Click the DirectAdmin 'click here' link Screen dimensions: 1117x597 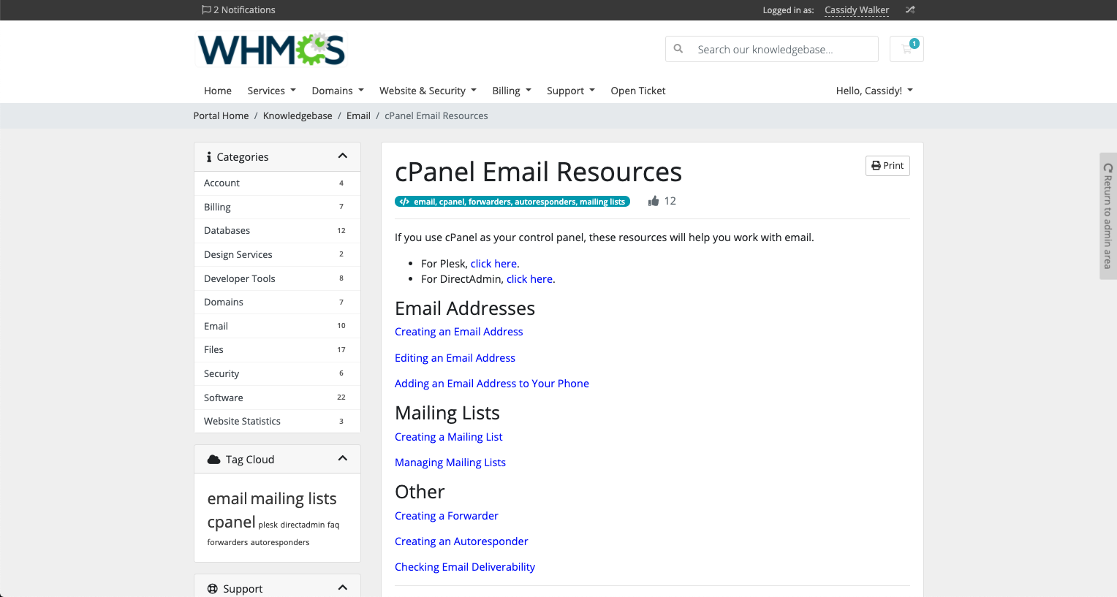(529, 279)
